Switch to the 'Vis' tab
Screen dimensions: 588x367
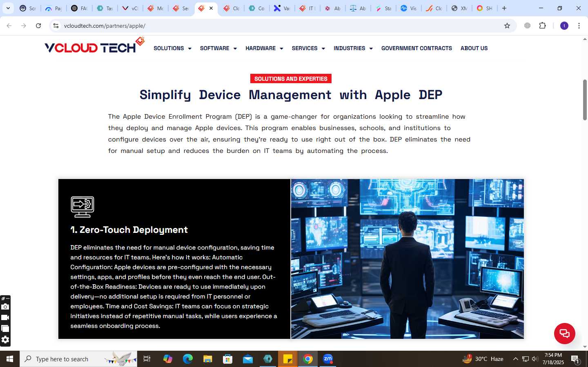pos(409,8)
